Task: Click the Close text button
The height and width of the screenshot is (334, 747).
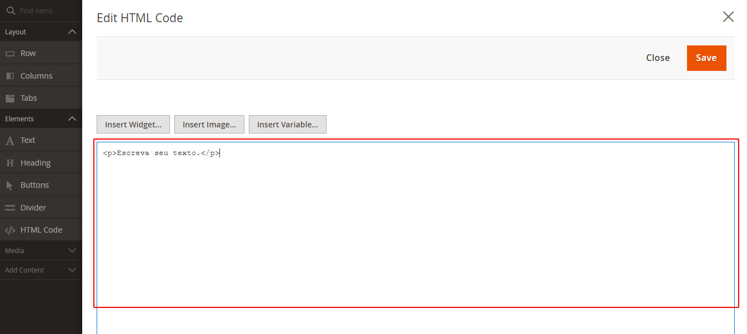Action: click(658, 58)
